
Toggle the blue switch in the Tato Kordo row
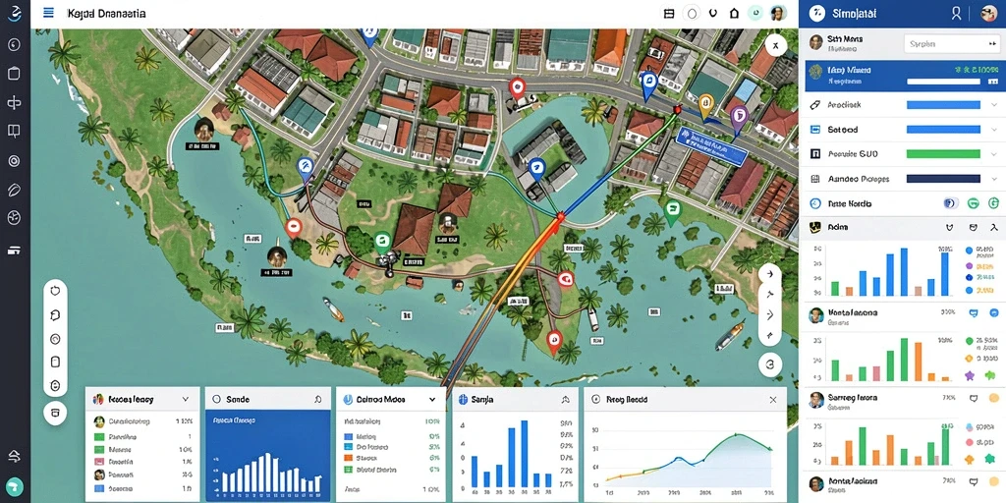point(950,203)
